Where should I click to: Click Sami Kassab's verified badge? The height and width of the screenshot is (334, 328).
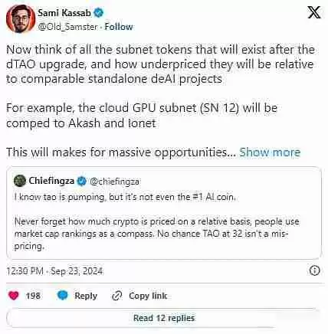pyautogui.click(x=99, y=12)
